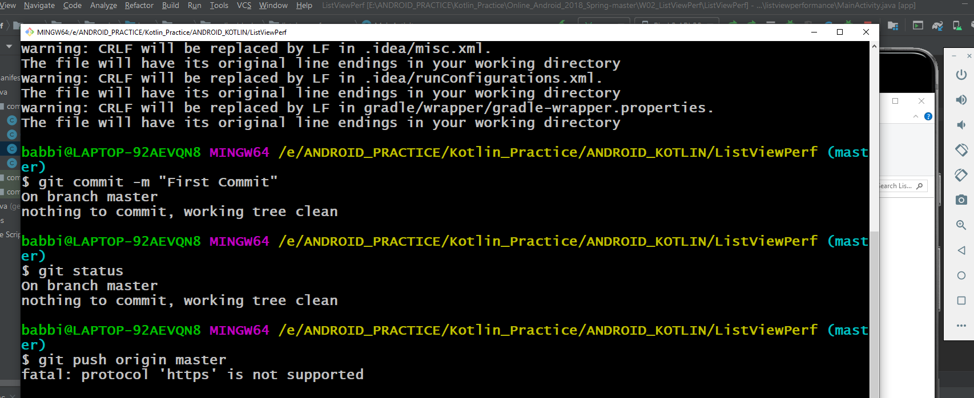Image resolution: width=974 pixels, height=398 pixels.
Task: Take an emulator screenshot with the camera icon
Action: pyautogui.click(x=961, y=200)
